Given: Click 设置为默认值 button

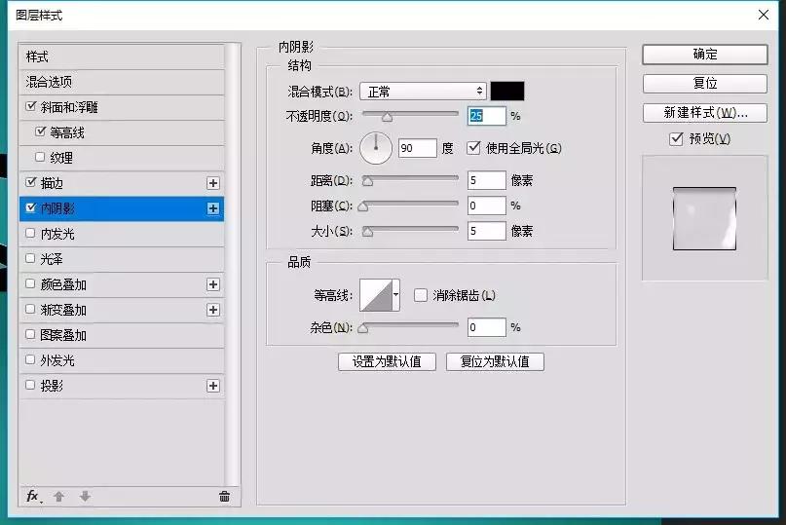Looking at the screenshot, I should coord(387,361).
